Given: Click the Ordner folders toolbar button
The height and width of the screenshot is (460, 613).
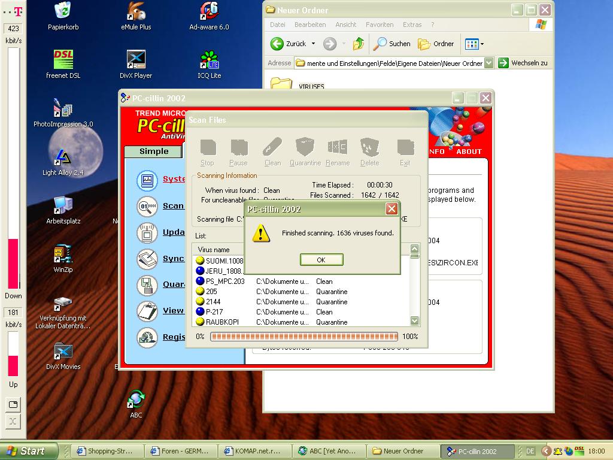Looking at the screenshot, I should point(436,44).
